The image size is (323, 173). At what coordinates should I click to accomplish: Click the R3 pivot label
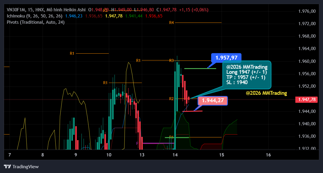171,60
